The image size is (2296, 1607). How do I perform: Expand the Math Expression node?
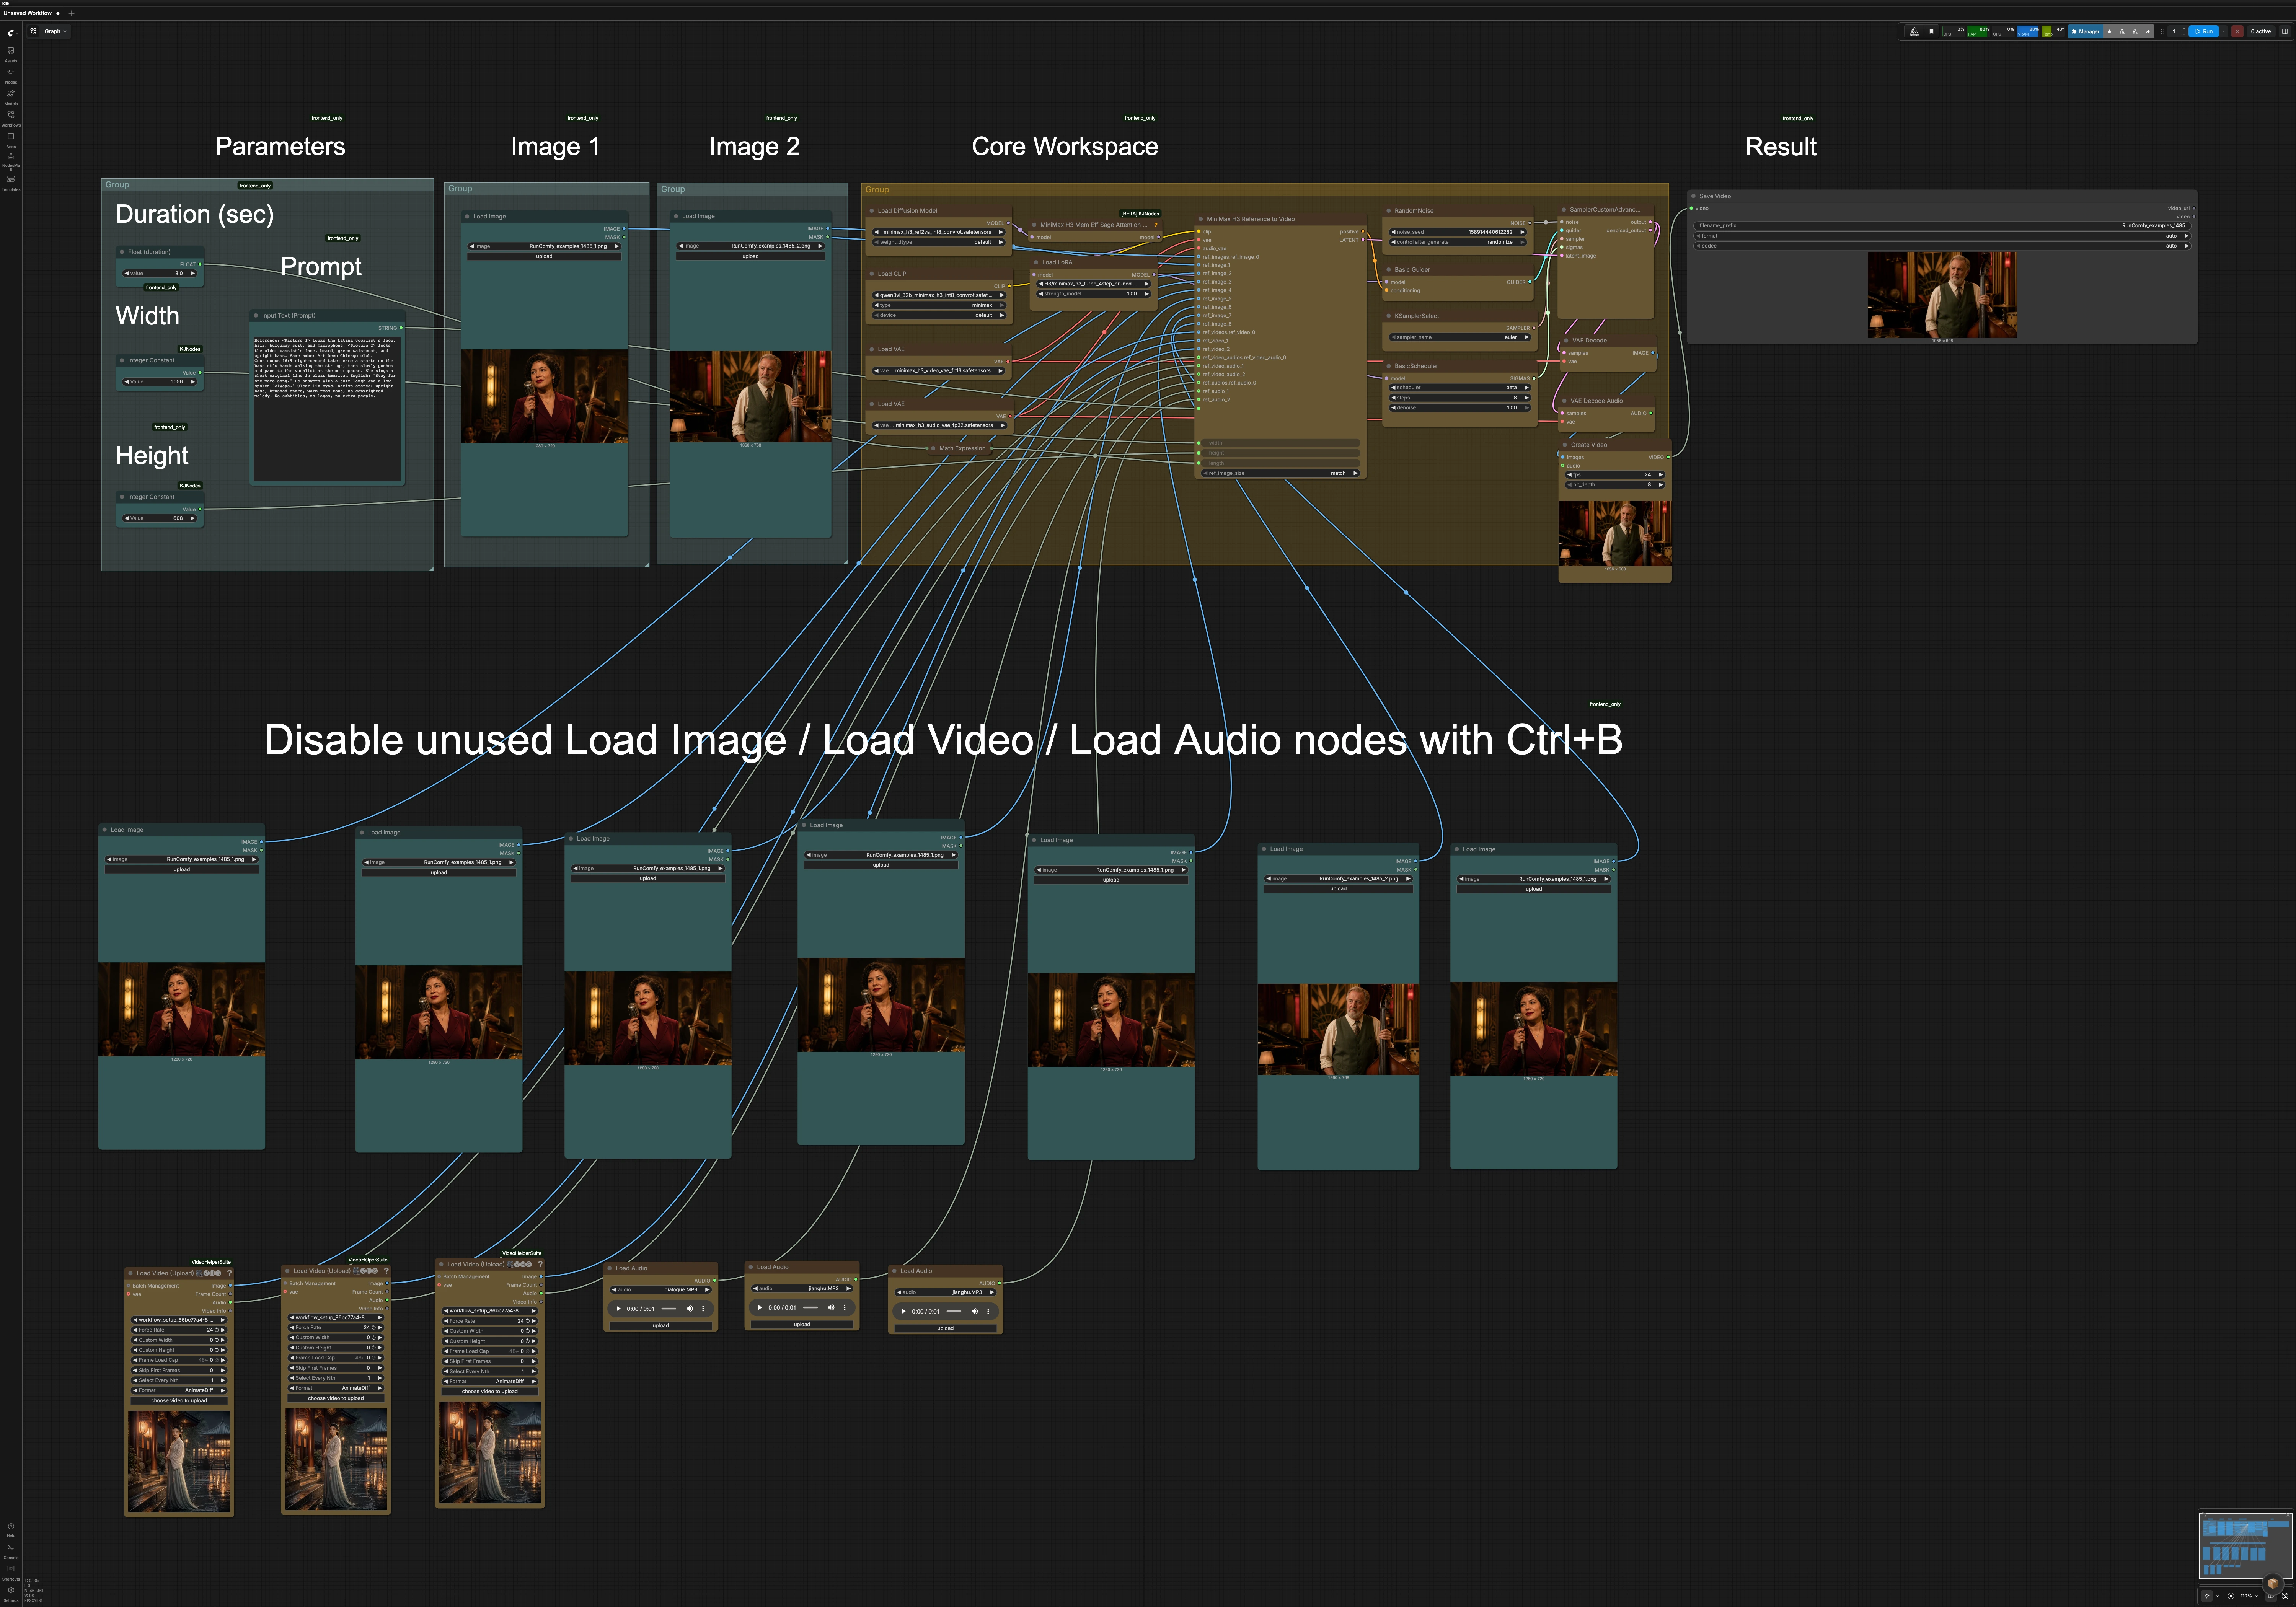click(933, 448)
